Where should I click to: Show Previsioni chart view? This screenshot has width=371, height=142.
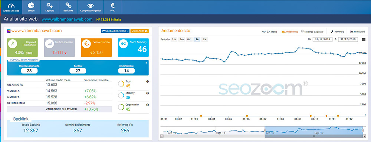pos(358,31)
